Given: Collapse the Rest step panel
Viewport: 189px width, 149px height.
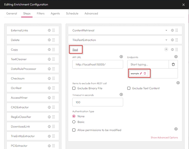Looking at the screenshot, I should 166,49.
